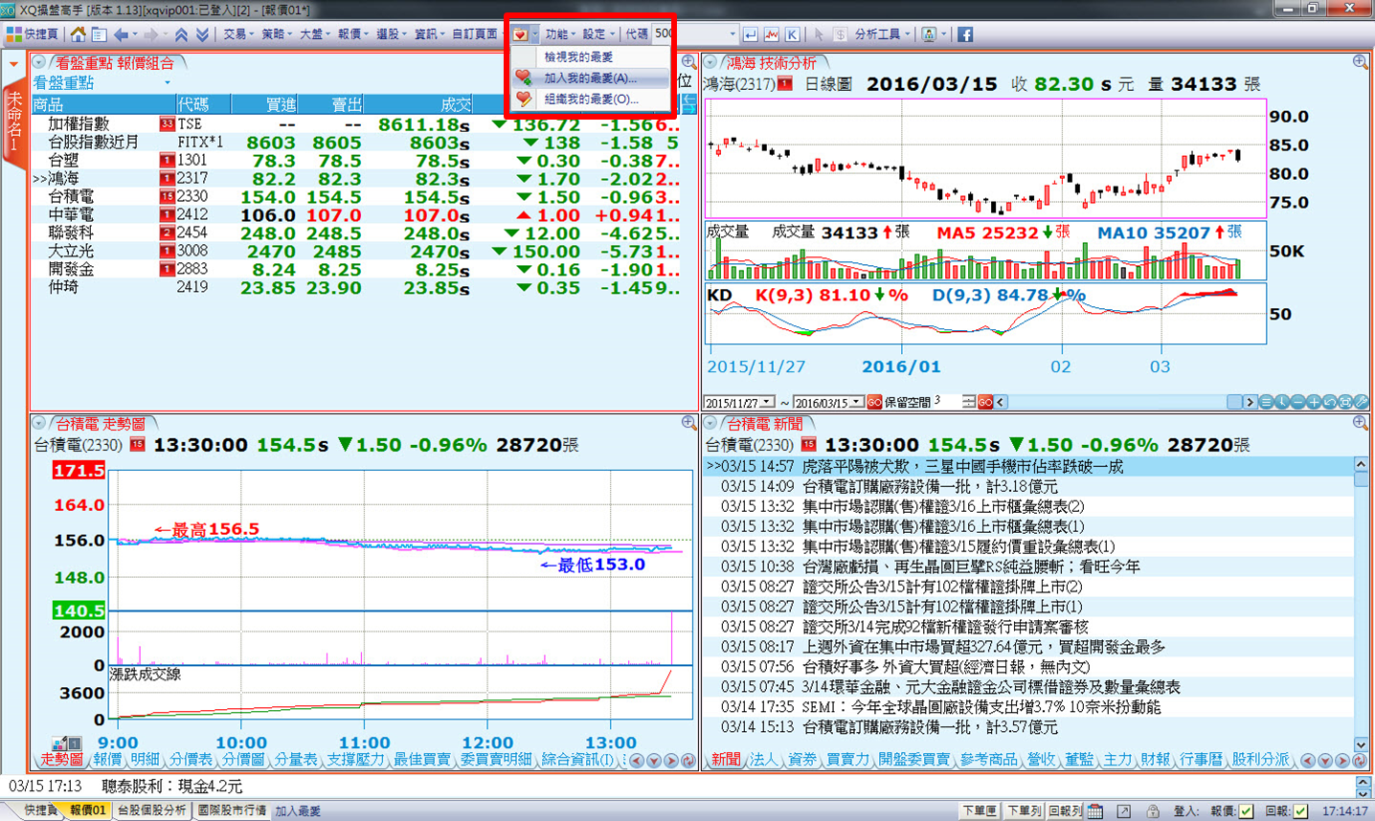This screenshot has width=1375, height=821.
Task: Click the Home icon in the toolbar
Action: pos(78,34)
